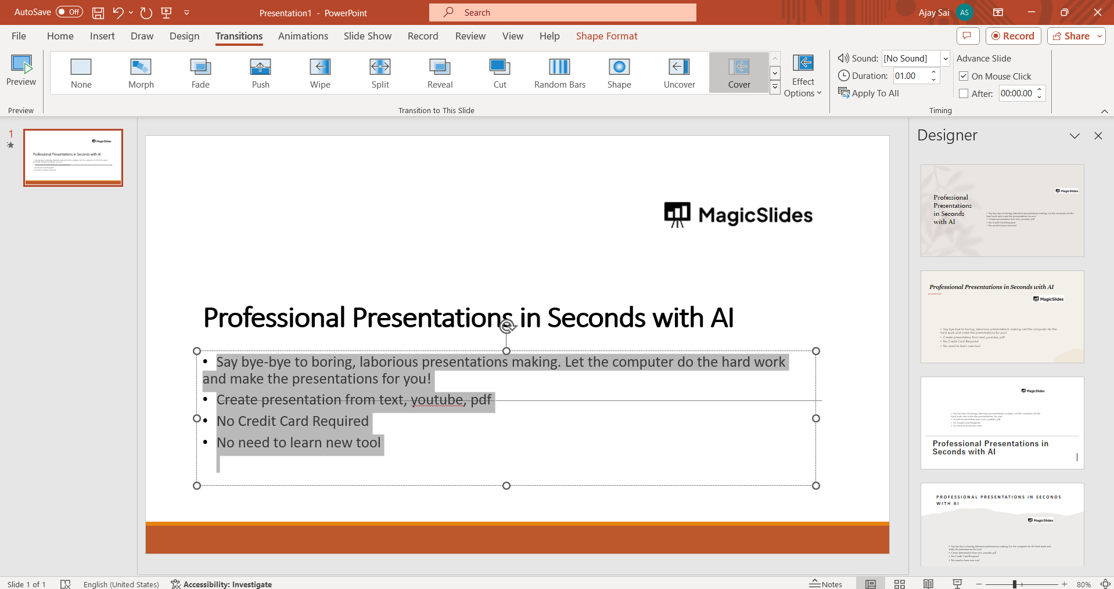
Task: Switch to Slide Sorter view
Action: point(899,584)
